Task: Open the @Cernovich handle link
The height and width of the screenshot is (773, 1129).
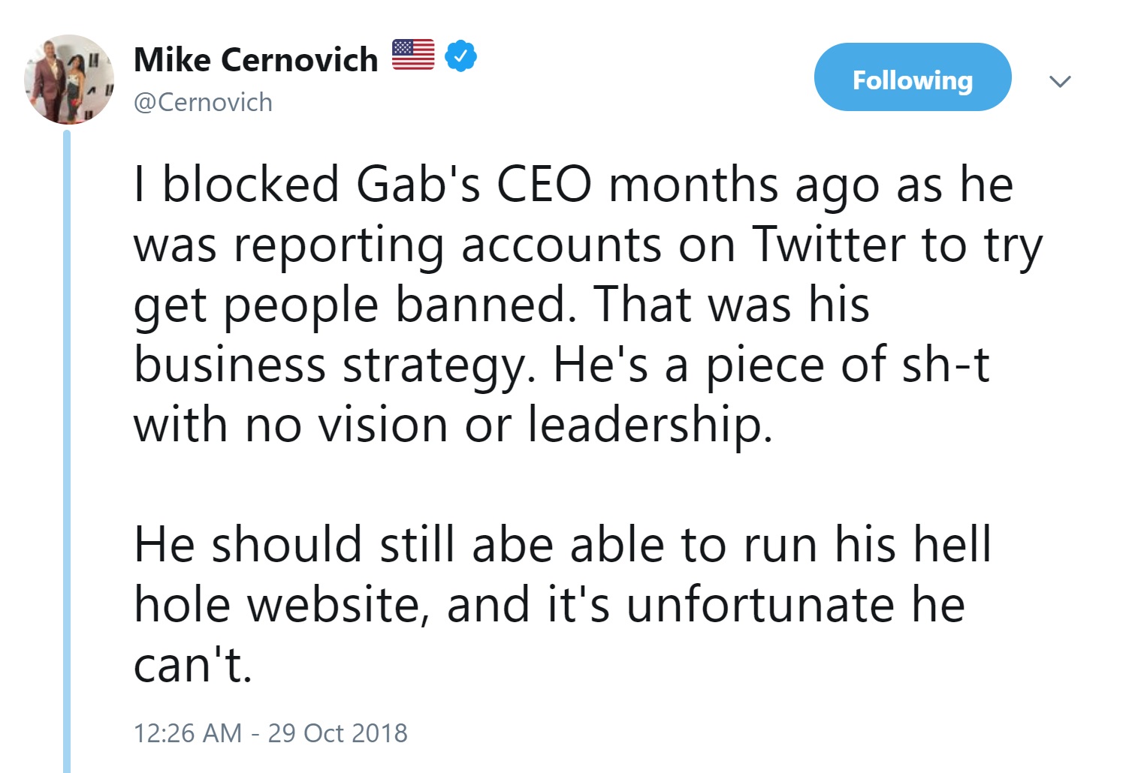Action: click(x=203, y=102)
